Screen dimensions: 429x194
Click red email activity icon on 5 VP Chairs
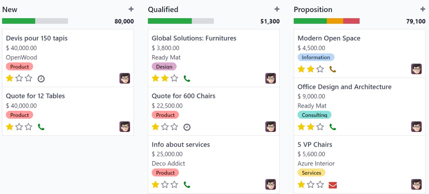(x=332, y=185)
